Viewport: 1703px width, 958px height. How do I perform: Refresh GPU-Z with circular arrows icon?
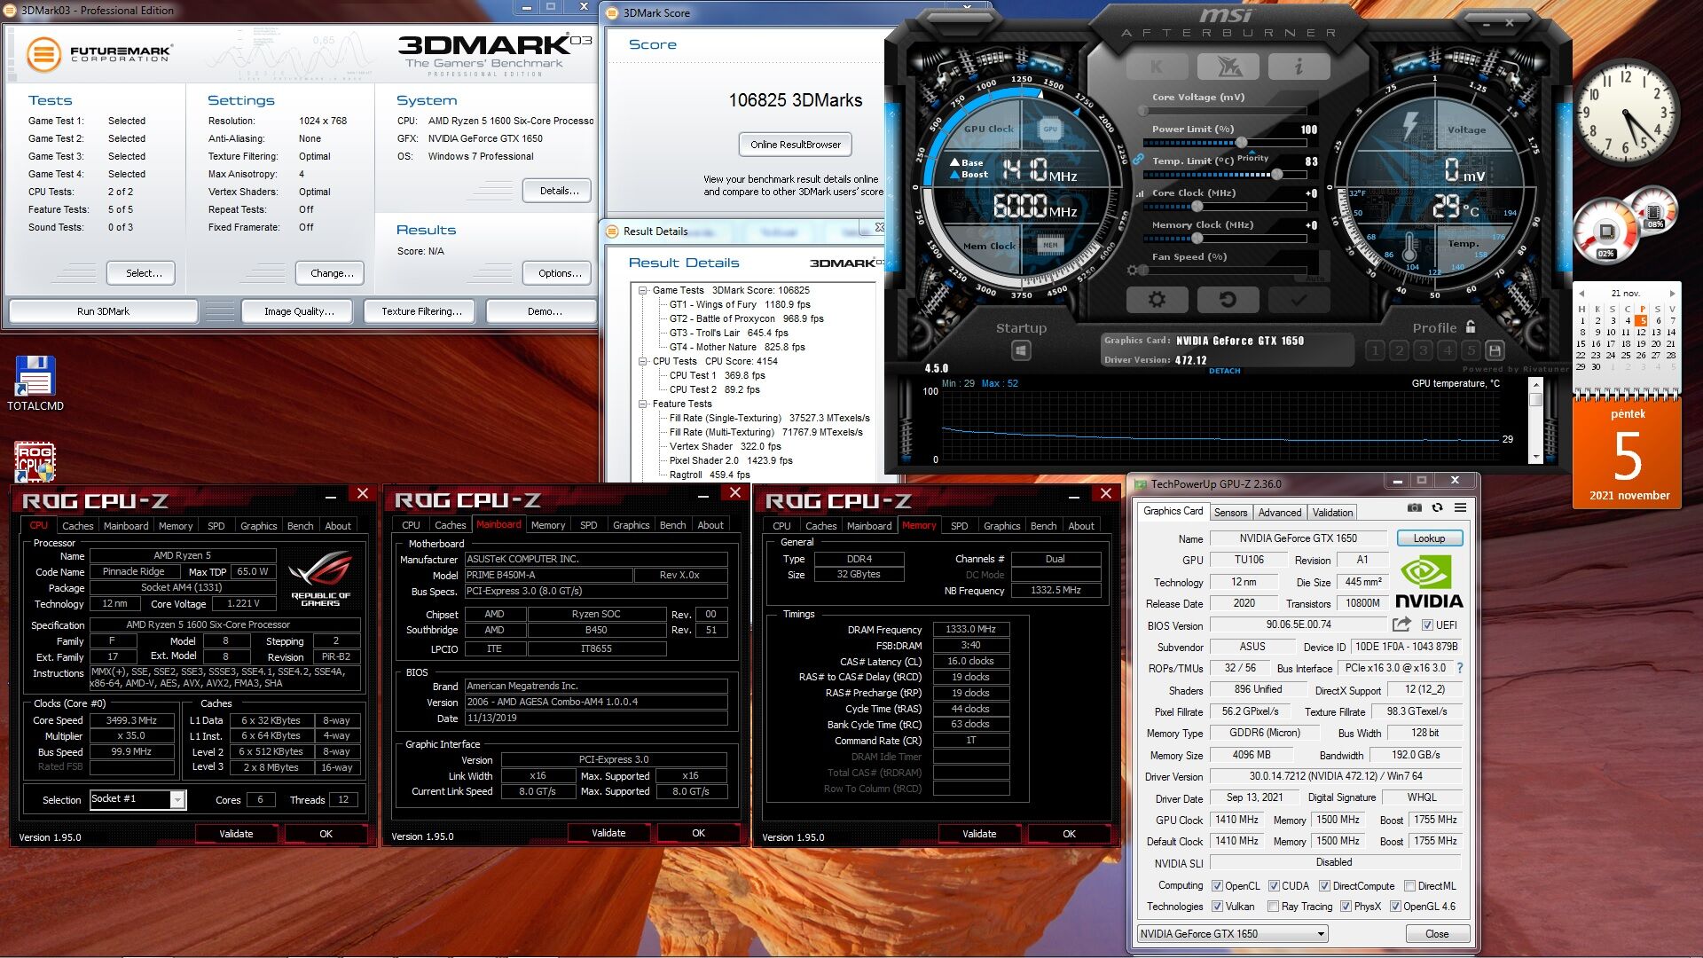[x=1437, y=508]
